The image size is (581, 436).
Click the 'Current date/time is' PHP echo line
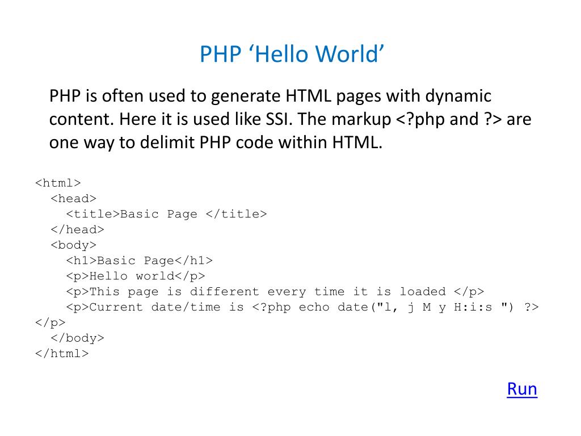pyautogui.click(x=302, y=307)
